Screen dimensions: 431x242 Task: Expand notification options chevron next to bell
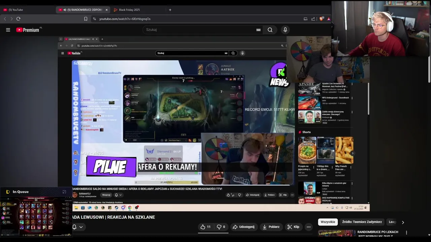click(x=81, y=227)
